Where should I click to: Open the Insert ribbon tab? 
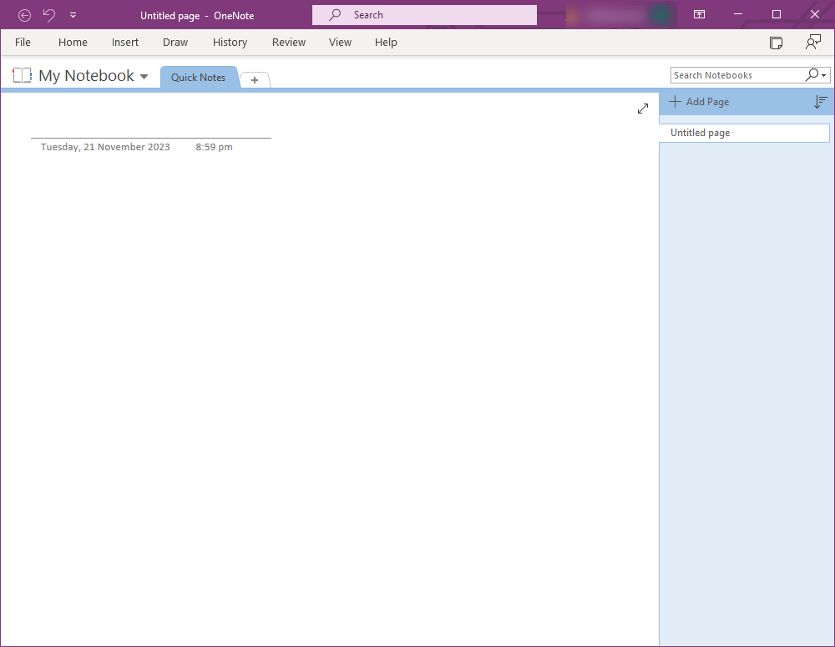[125, 43]
